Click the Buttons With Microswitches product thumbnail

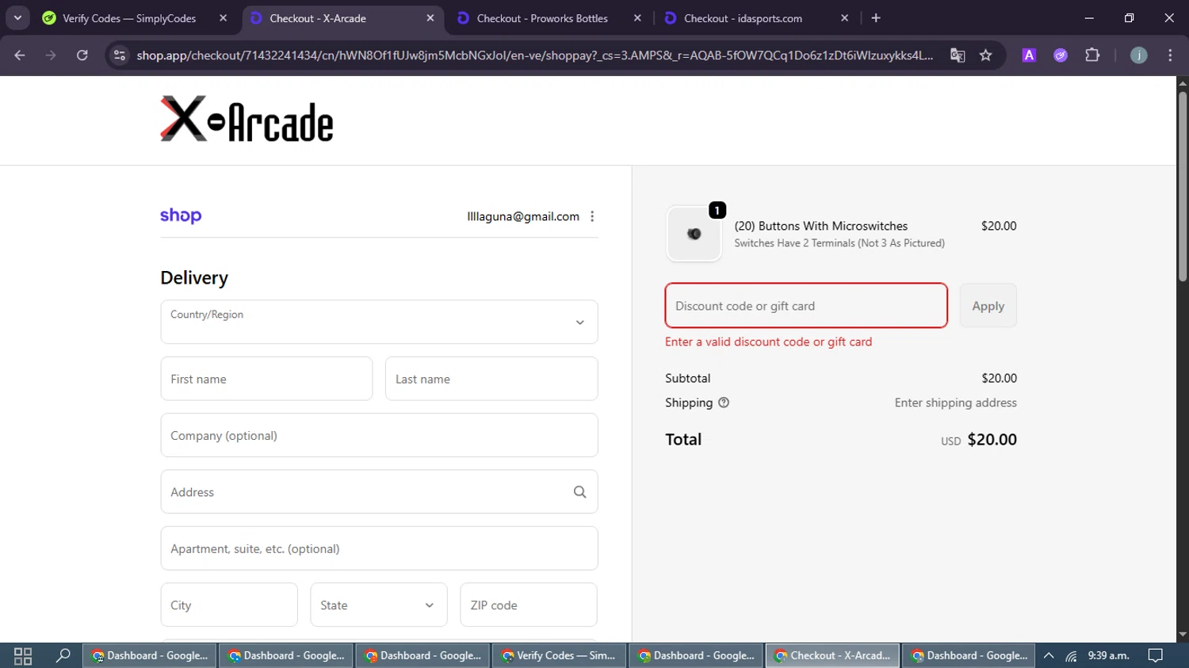point(694,234)
